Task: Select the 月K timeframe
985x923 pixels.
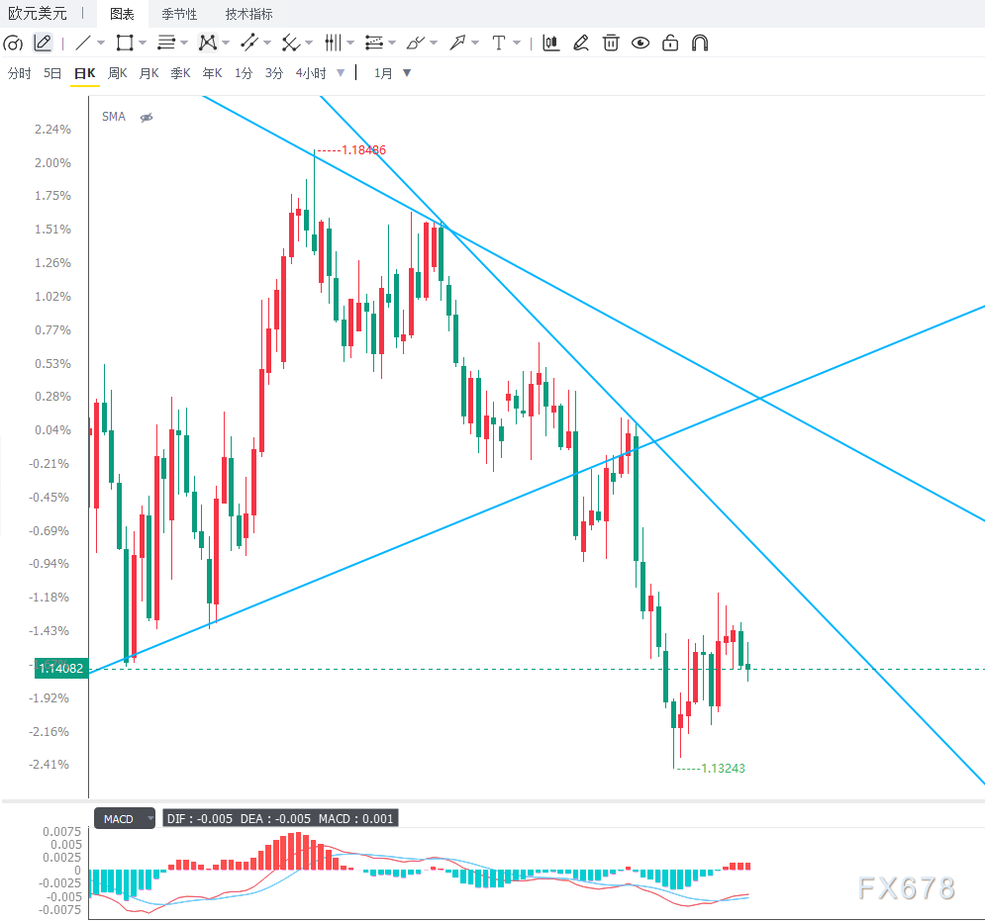Action: [x=148, y=73]
